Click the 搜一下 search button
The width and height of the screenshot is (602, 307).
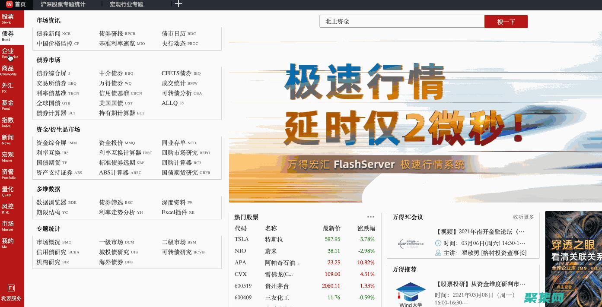point(506,21)
